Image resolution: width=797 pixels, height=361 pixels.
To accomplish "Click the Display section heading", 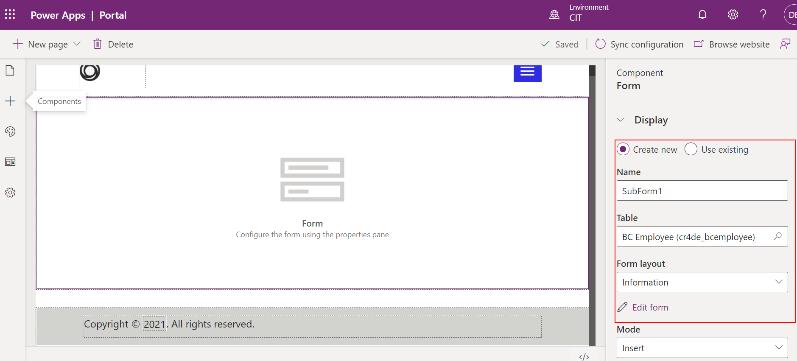I will point(651,120).
